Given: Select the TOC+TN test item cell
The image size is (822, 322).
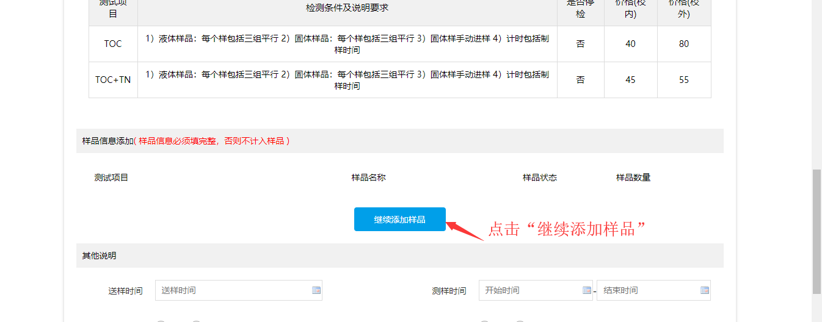Looking at the screenshot, I should (113, 80).
